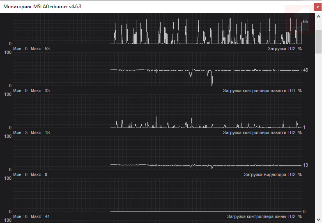This screenshot has width=322, height=223.
Task: Click the scrollbar up arrow
Action: 319,16
